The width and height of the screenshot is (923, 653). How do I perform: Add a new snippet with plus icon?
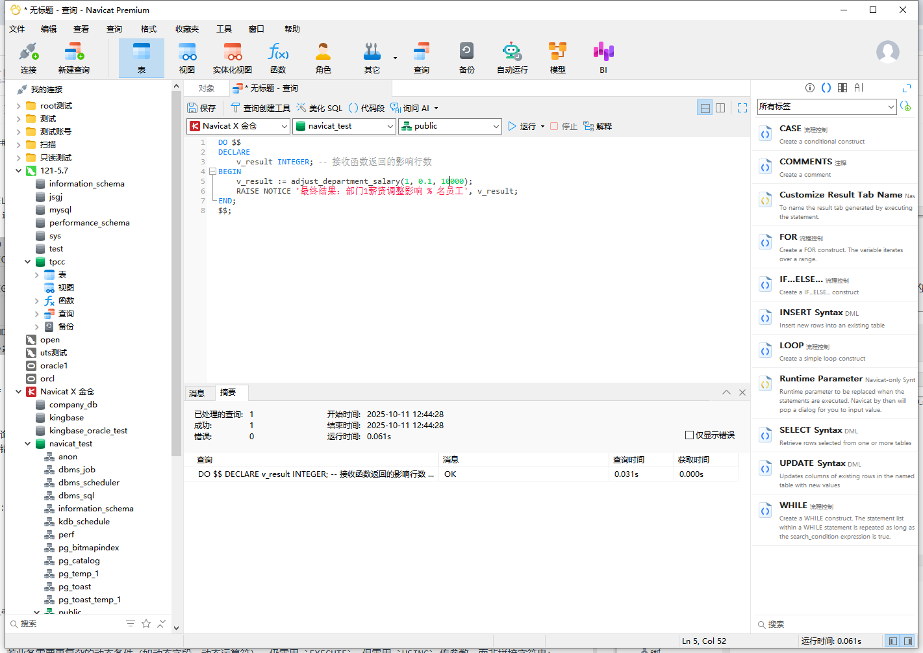(x=906, y=107)
